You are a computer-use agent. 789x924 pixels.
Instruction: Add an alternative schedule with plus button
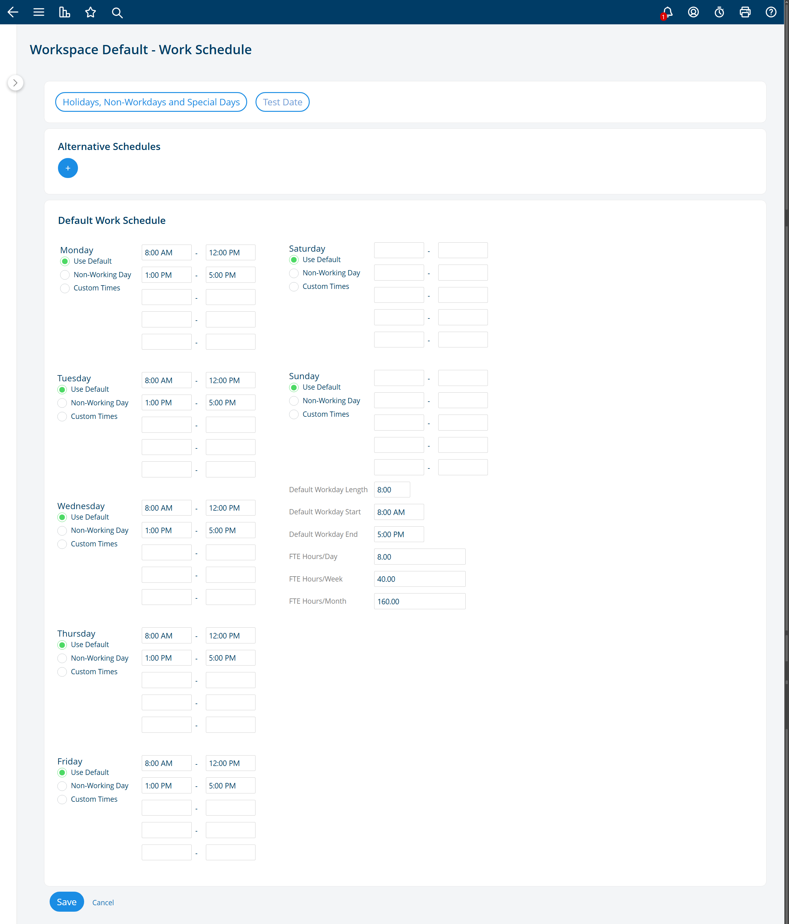coord(68,168)
